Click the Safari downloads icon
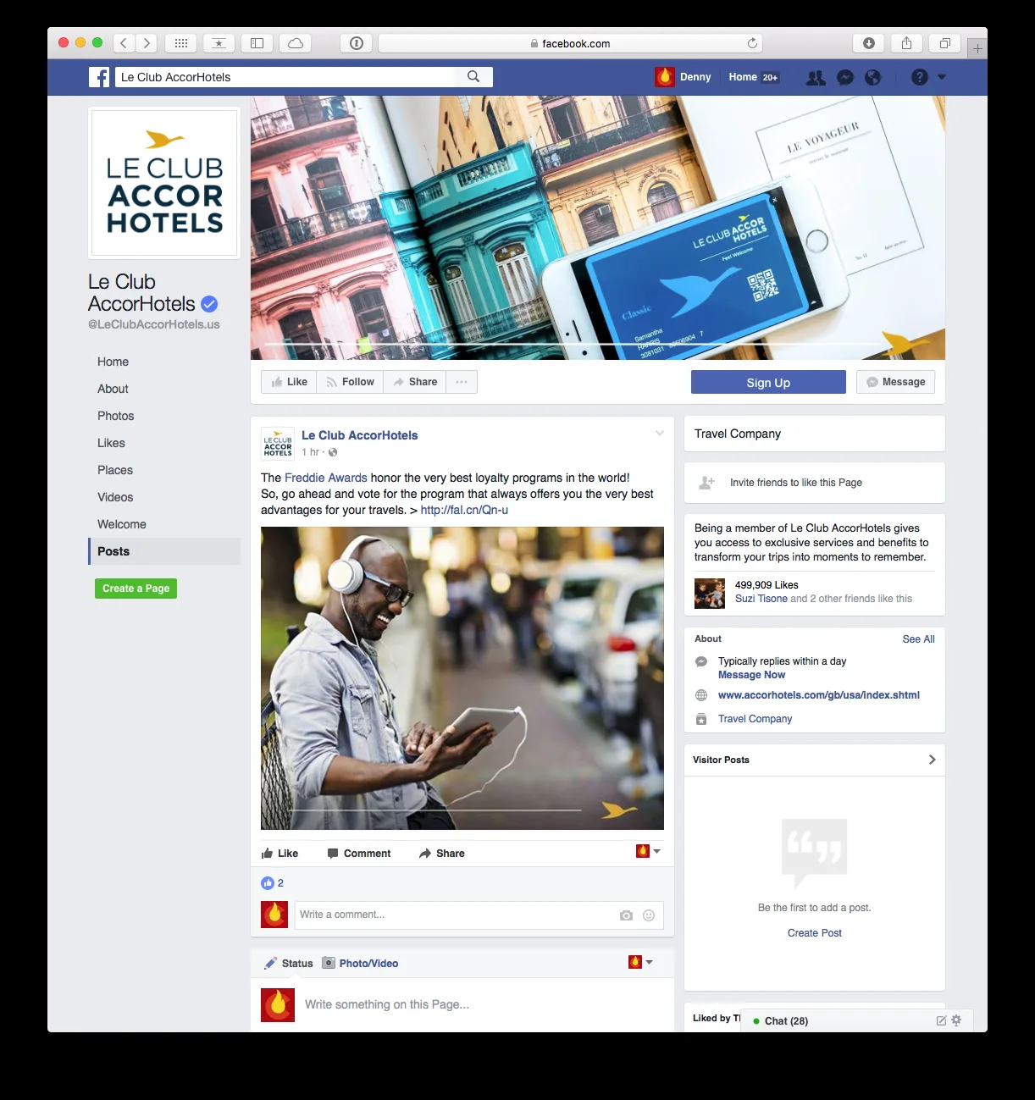 [x=869, y=43]
